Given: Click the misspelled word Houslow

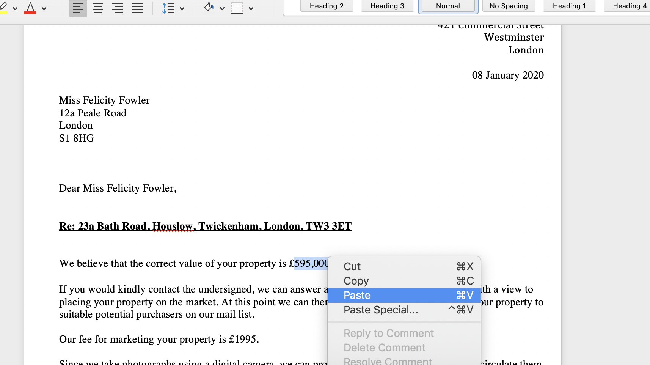Looking at the screenshot, I should [x=173, y=226].
